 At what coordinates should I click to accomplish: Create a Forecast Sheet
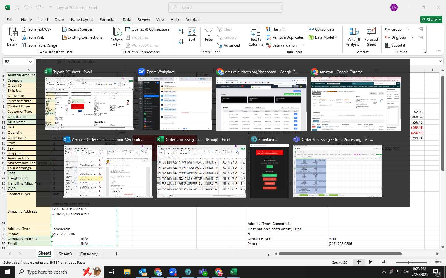pyautogui.click(x=371, y=36)
